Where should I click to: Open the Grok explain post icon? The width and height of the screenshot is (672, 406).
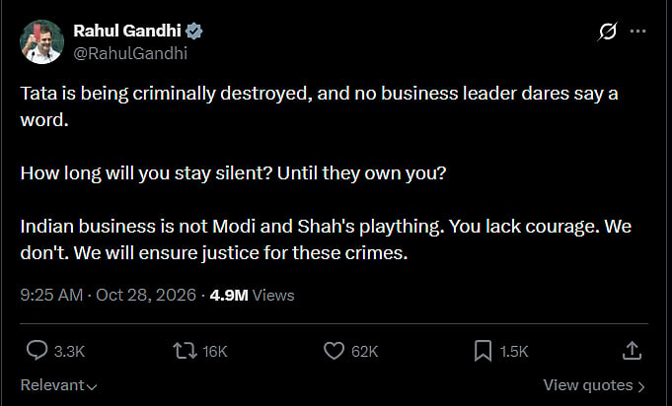(608, 32)
